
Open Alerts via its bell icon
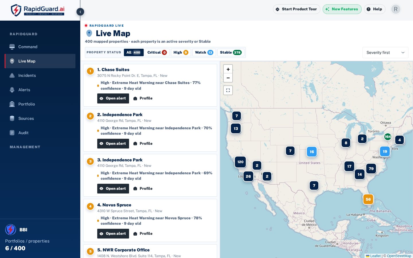pos(12,90)
